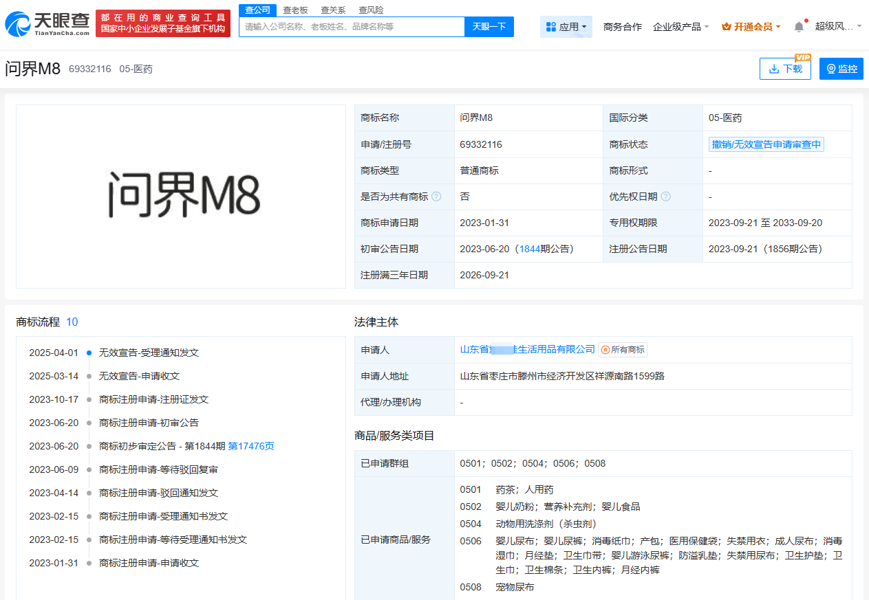Viewport: 869px width, 600px height.
Task: Switch to the 查老板 search tab
Action: click(296, 10)
